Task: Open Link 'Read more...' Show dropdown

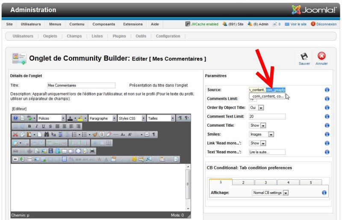Action: pyautogui.click(x=257, y=143)
